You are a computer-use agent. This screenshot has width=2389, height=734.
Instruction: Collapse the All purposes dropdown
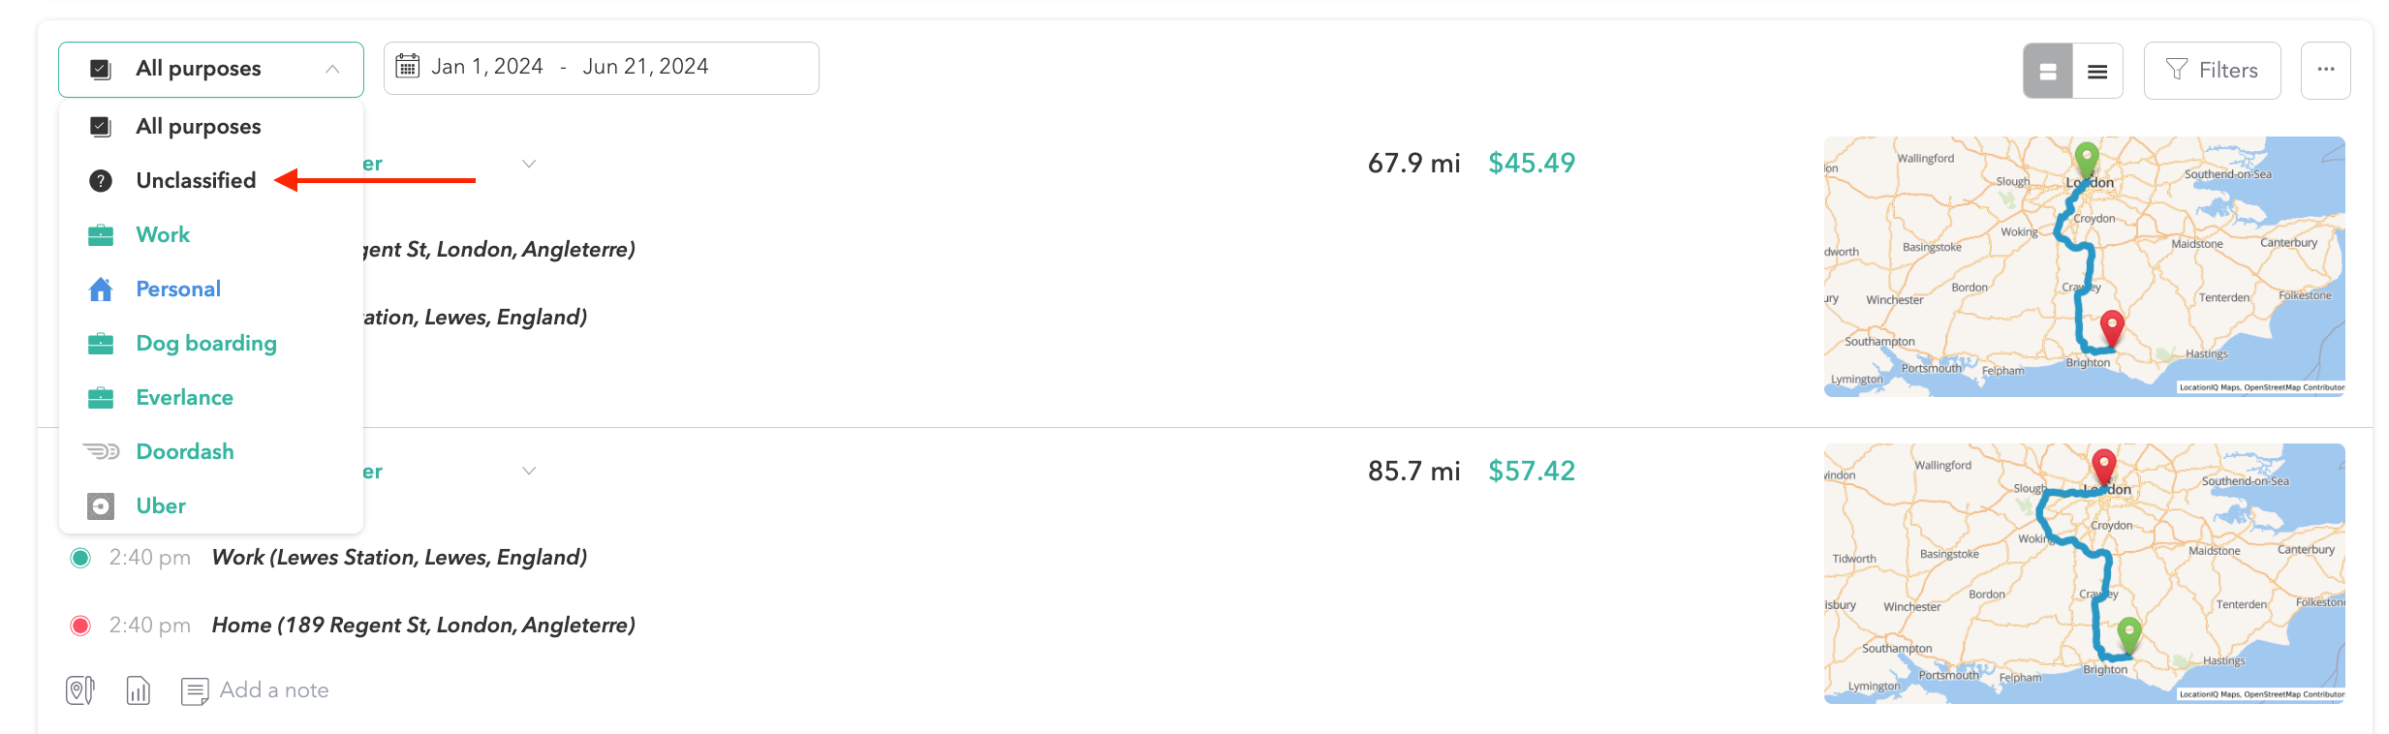(x=332, y=69)
